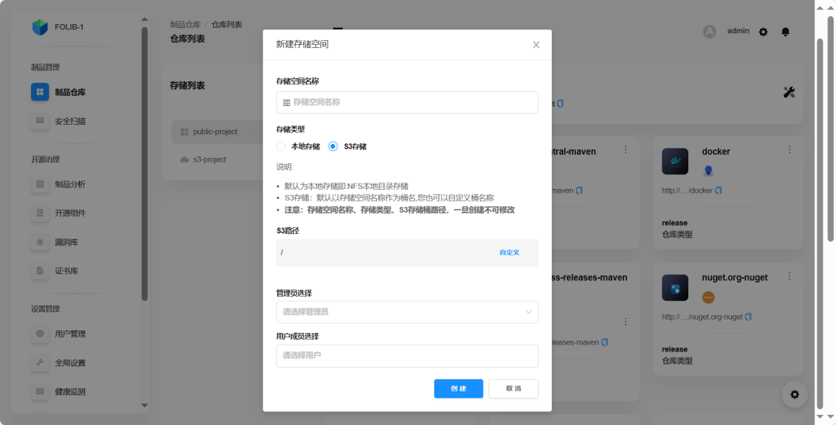Open 制品分析 sidebar icon

[x=40, y=184]
